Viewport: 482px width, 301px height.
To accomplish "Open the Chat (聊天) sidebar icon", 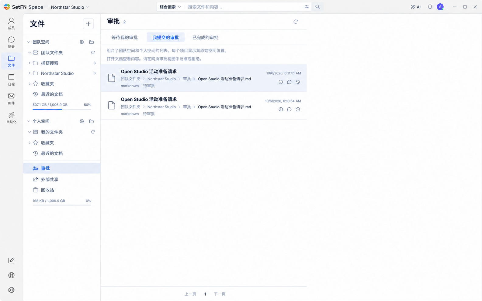I will [11, 42].
